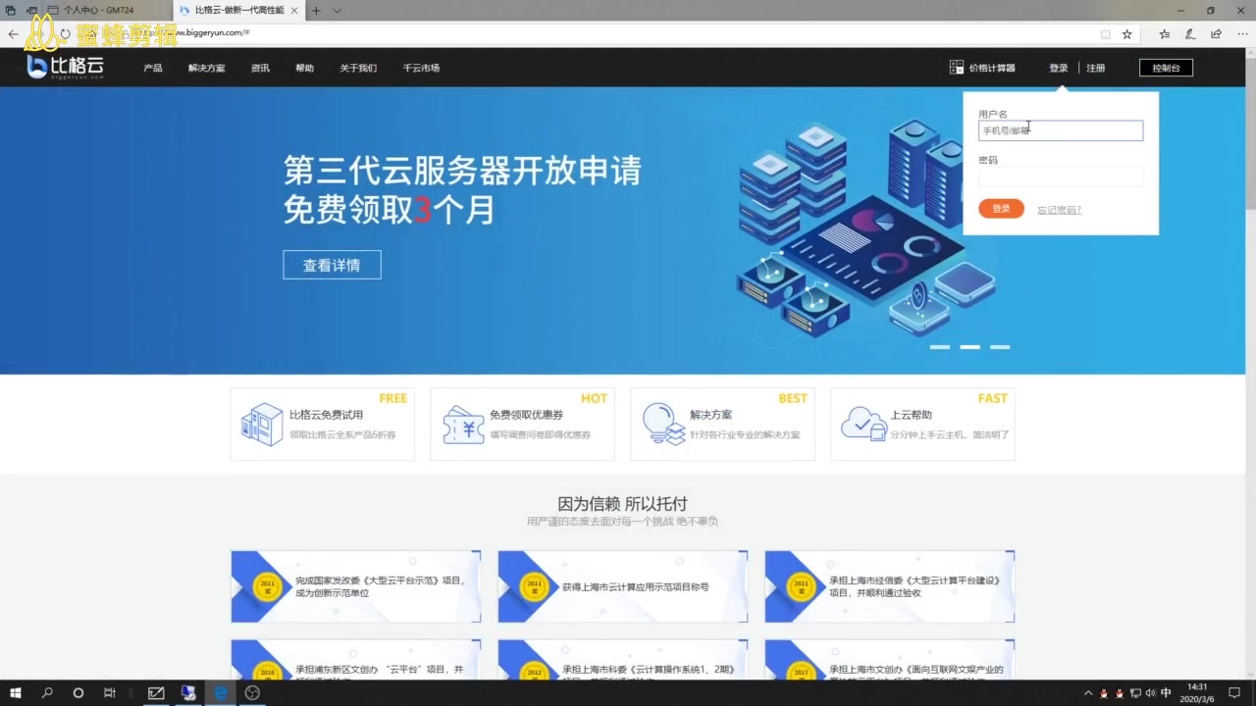Screen dimensions: 1256x706
Task: Open the tab actions menu icon at far left
Action: 10,10
